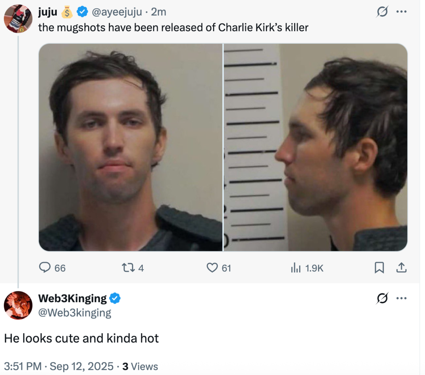Open more options on Web3Kinging's reply
Screen dimensions: 425x375
pos(402,298)
